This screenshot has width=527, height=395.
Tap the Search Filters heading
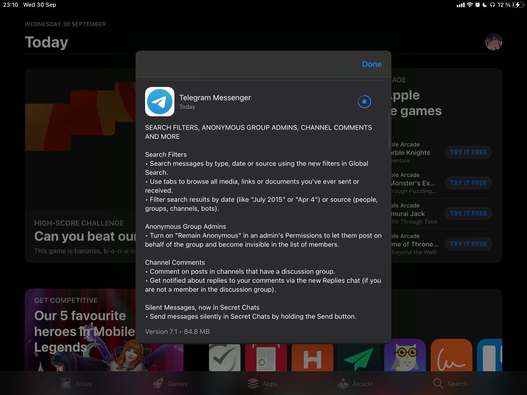pyautogui.click(x=166, y=154)
